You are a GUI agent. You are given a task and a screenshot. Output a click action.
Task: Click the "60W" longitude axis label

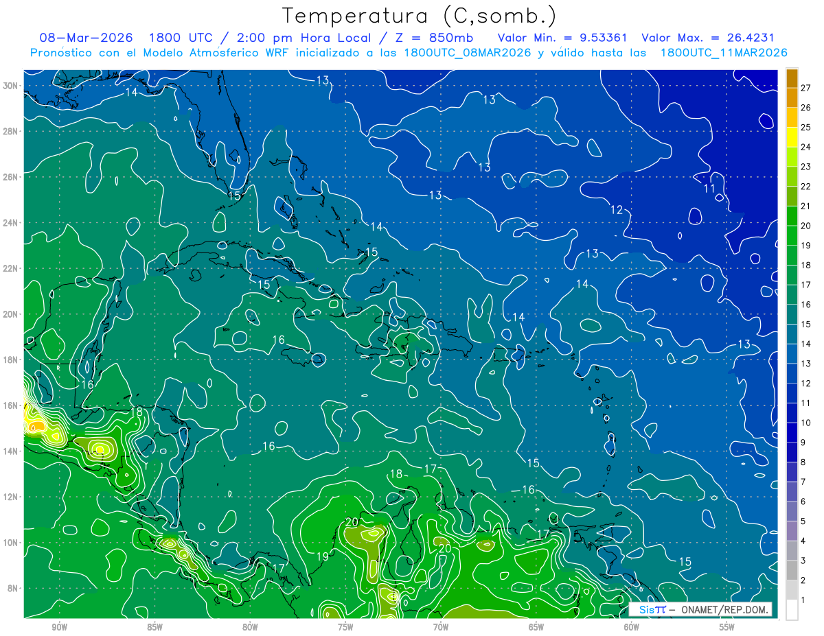point(632,627)
